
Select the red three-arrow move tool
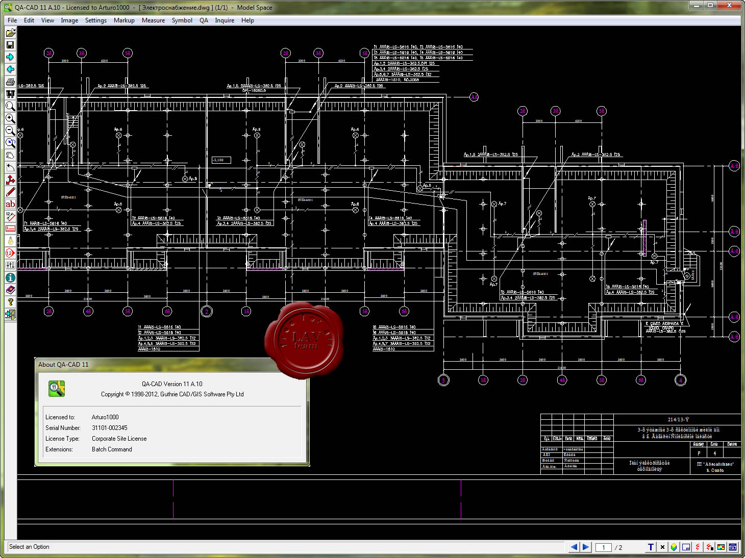click(x=10, y=180)
